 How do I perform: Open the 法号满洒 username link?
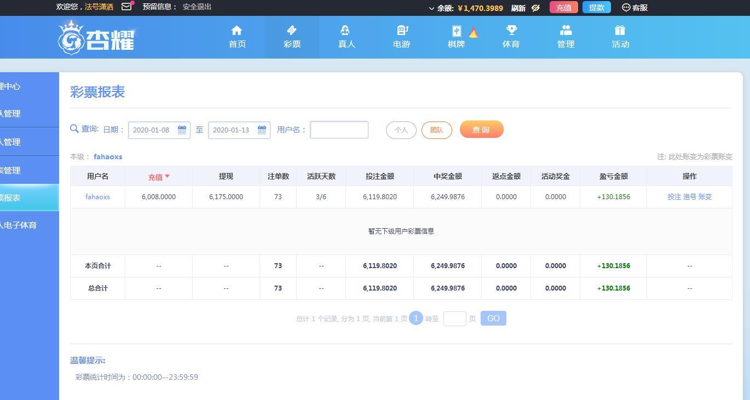(99, 7)
